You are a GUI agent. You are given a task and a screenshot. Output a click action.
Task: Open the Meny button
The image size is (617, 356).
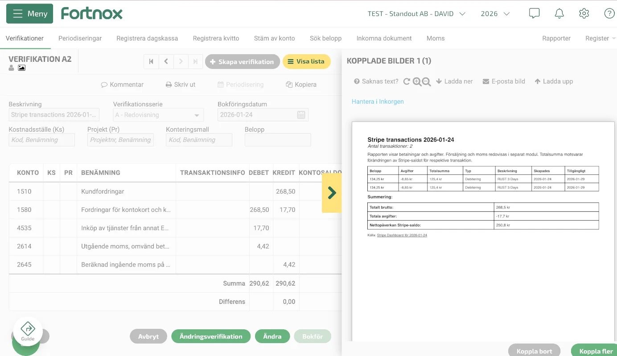click(x=29, y=13)
